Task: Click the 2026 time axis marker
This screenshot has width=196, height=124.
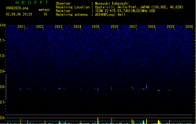Action: [114, 27]
